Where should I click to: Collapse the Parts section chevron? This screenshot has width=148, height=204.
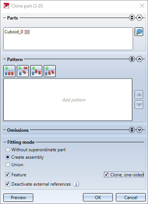tap(139, 18)
